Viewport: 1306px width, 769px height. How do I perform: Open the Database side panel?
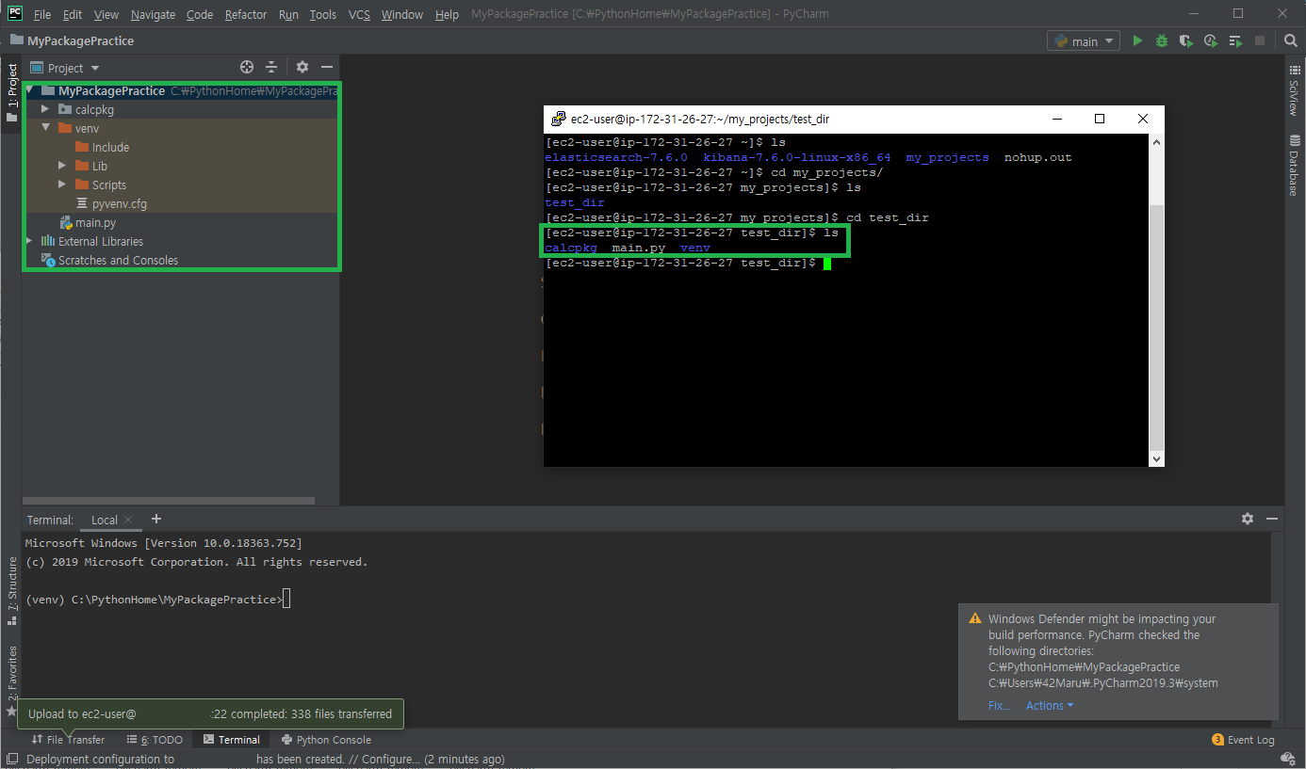1294,165
